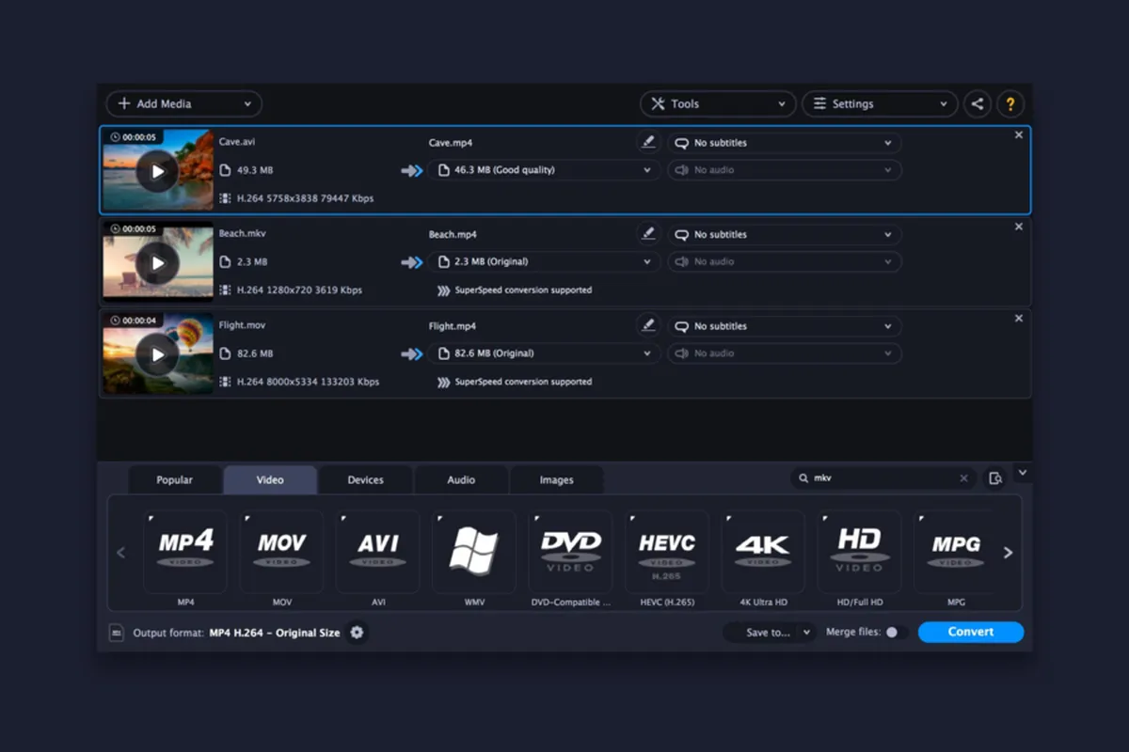Image resolution: width=1129 pixels, height=752 pixels.
Task: Toggle the Merge files switch
Action: coord(896,633)
